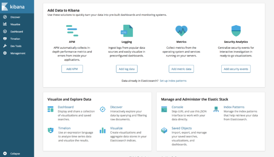Select the Timelion mask icon in sidebar
274x157 pixels.
coord(5,39)
